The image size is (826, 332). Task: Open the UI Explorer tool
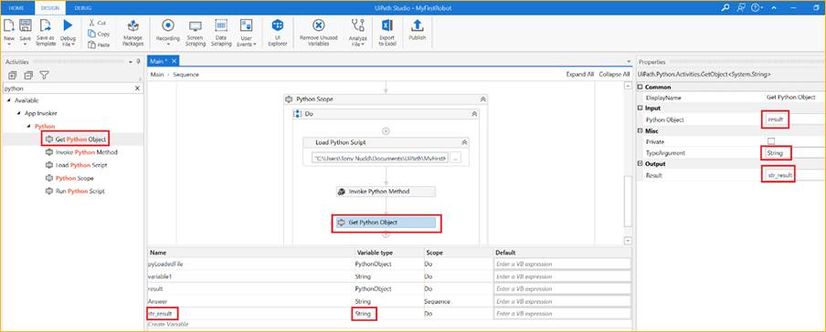tap(277, 33)
